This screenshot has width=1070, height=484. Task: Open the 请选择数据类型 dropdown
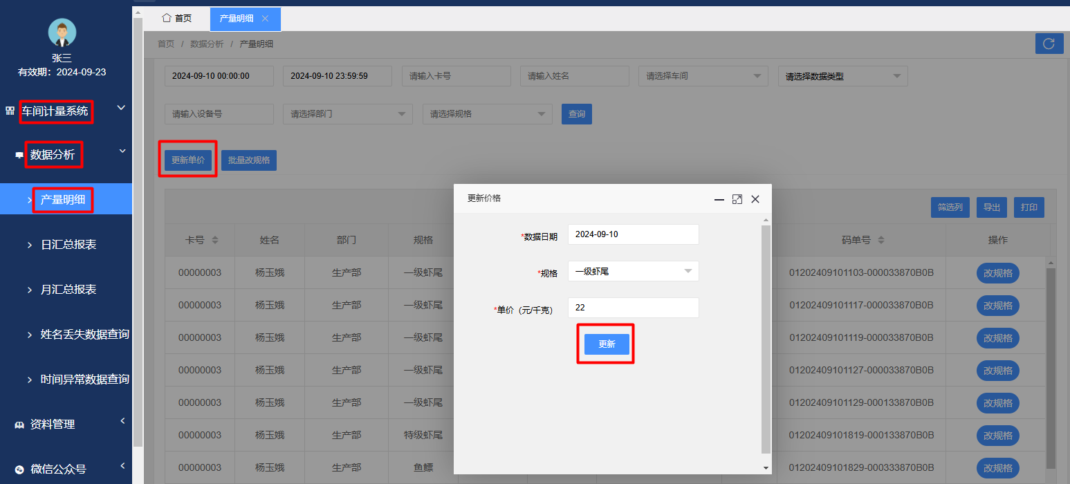point(842,76)
